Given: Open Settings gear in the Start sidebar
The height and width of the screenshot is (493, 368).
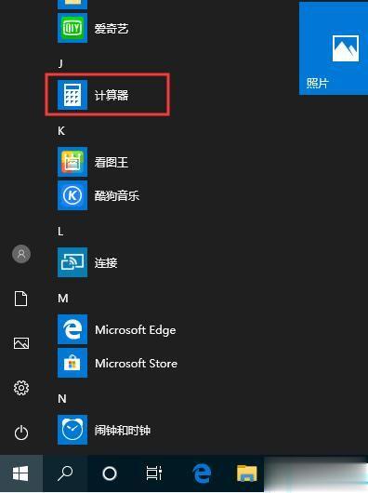Looking at the screenshot, I should tap(21, 388).
